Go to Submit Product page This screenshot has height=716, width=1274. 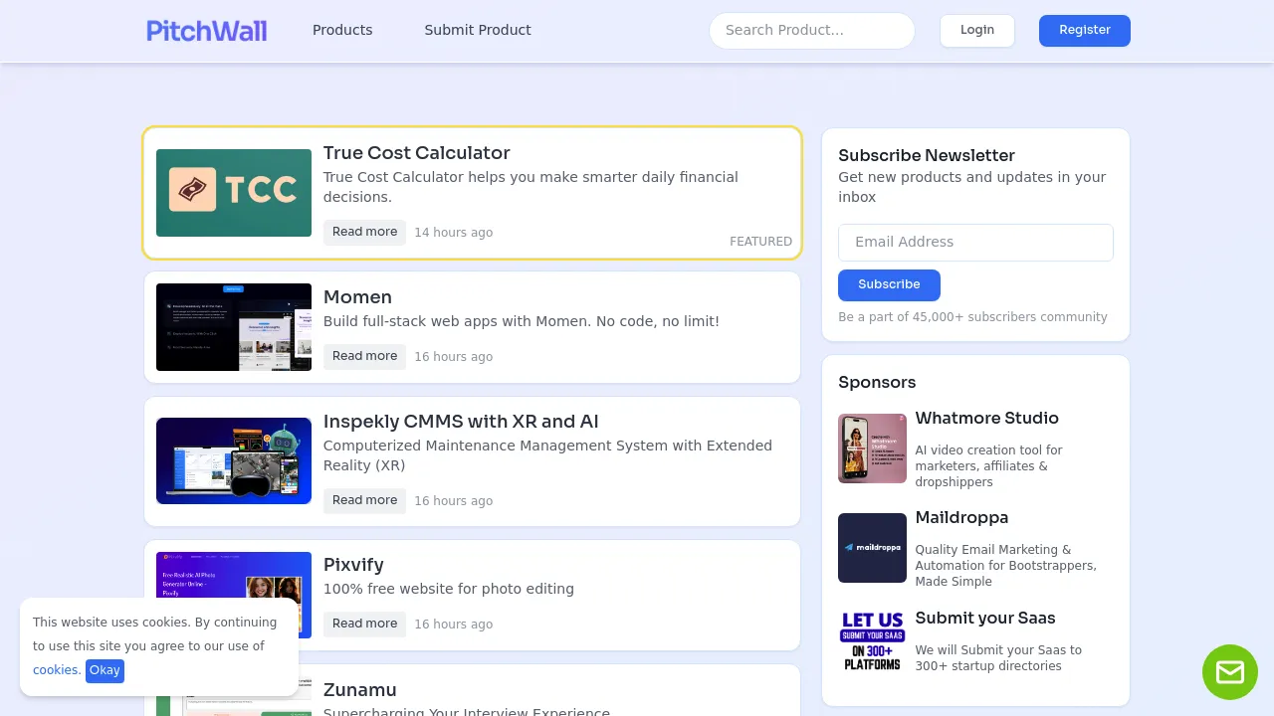[x=478, y=30]
